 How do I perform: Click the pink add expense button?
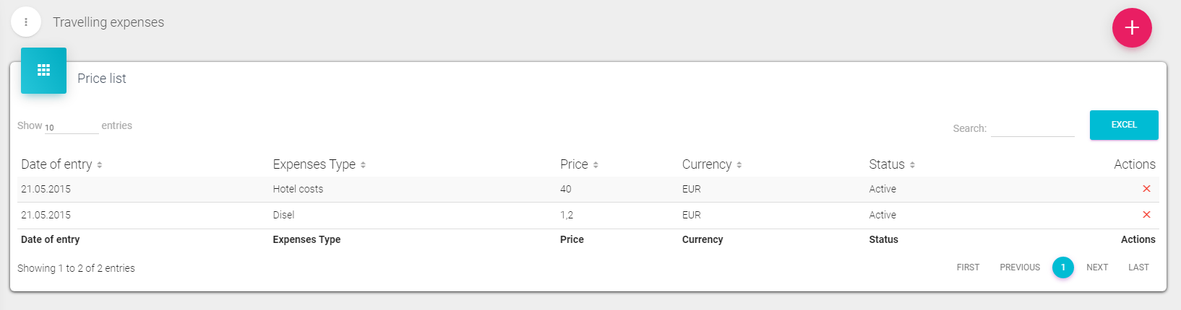click(x=1131, y=28)
